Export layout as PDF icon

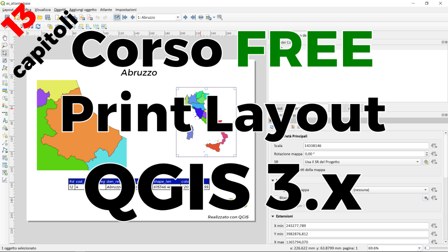[89, 17]
